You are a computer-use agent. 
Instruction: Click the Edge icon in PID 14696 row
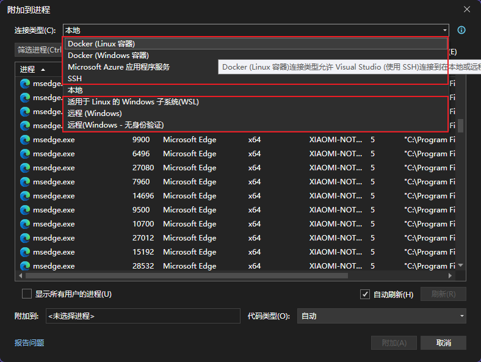click(x=25, y=196)
